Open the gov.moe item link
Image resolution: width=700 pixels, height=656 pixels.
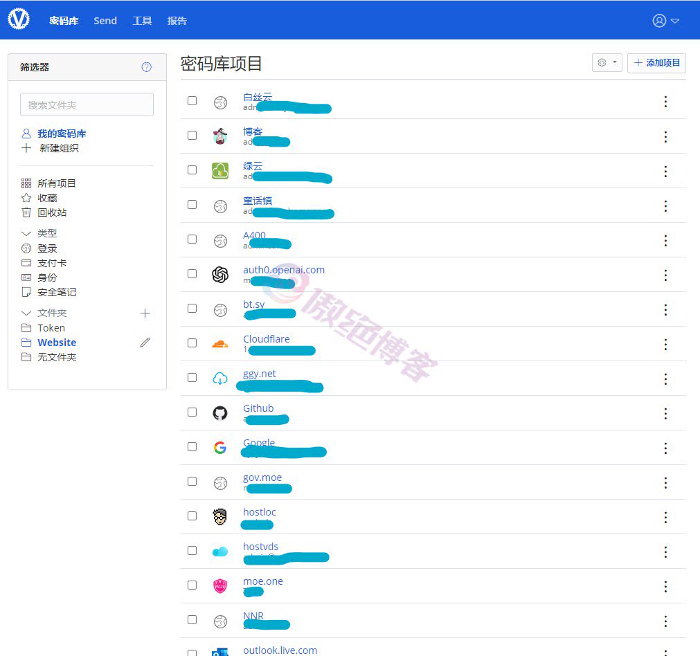(262, 477)
